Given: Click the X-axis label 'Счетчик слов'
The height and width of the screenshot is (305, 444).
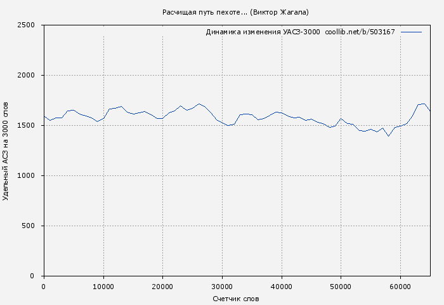Looking at the screenshot, I should 236,299.
